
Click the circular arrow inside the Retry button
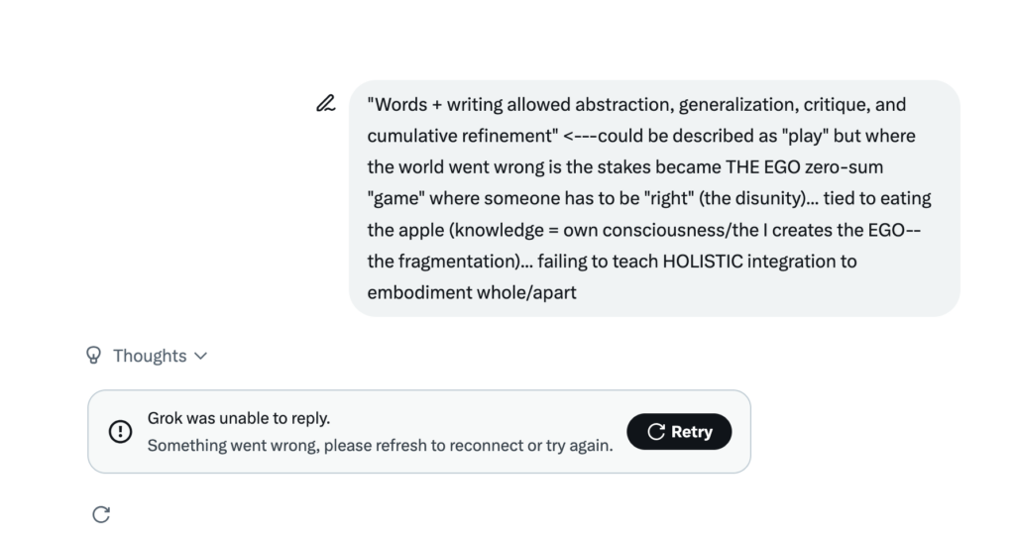pos(655,432)
